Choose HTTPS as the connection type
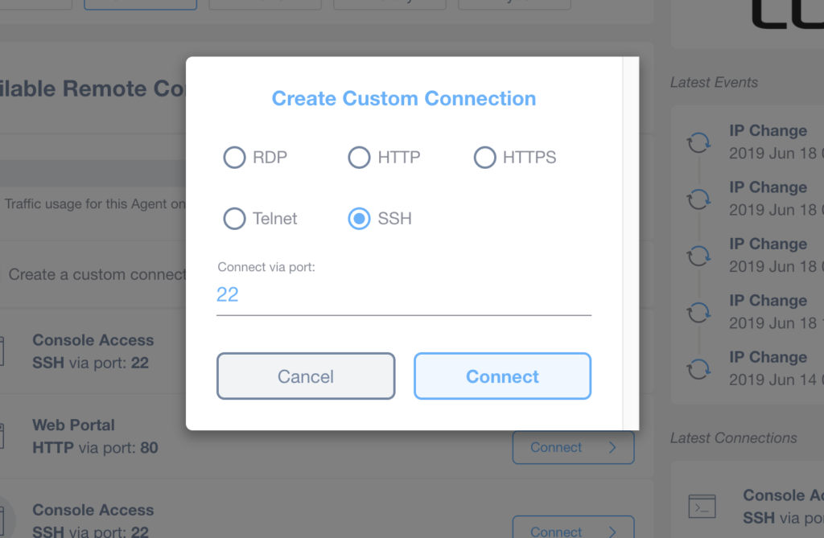824x538 pixels. [485, 158]
